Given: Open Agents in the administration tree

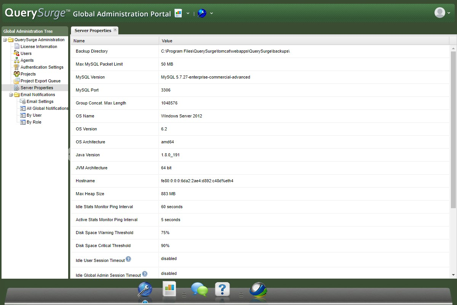Looking at the screenshot, I should 27,60.
